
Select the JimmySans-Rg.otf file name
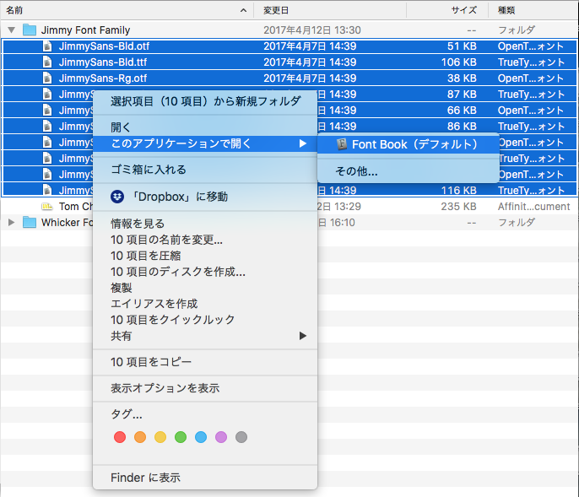click(x=103, y=78)
